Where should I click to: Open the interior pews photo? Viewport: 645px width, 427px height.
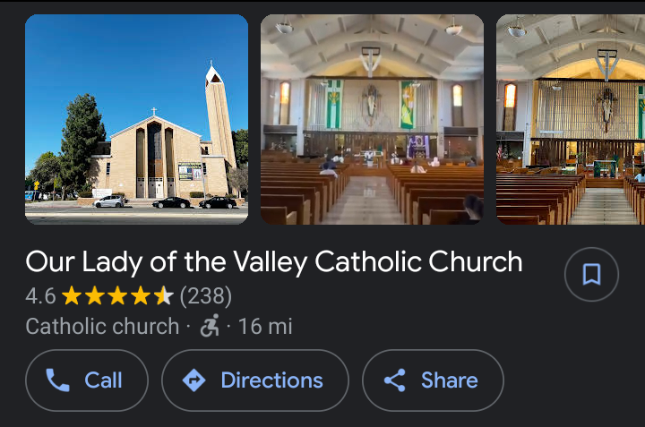point(372,119)
